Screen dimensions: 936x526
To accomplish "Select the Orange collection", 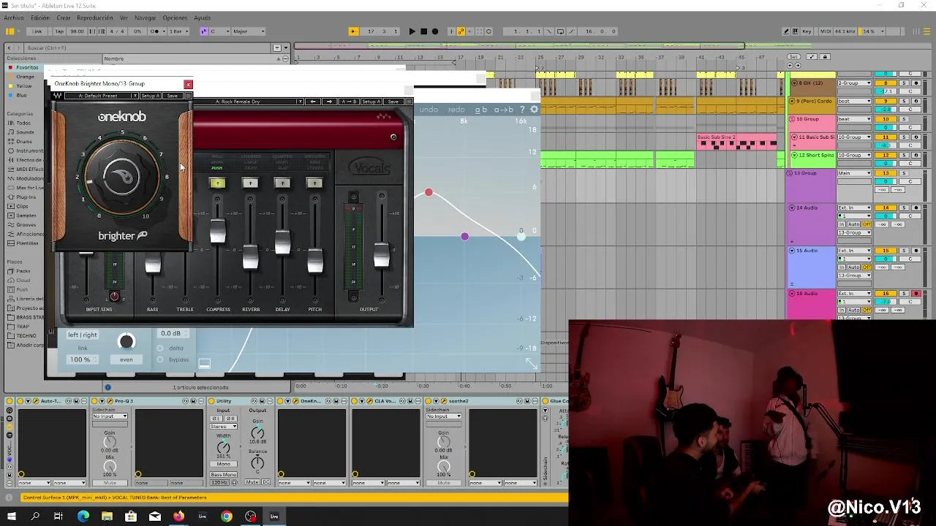I will (24, 77).
